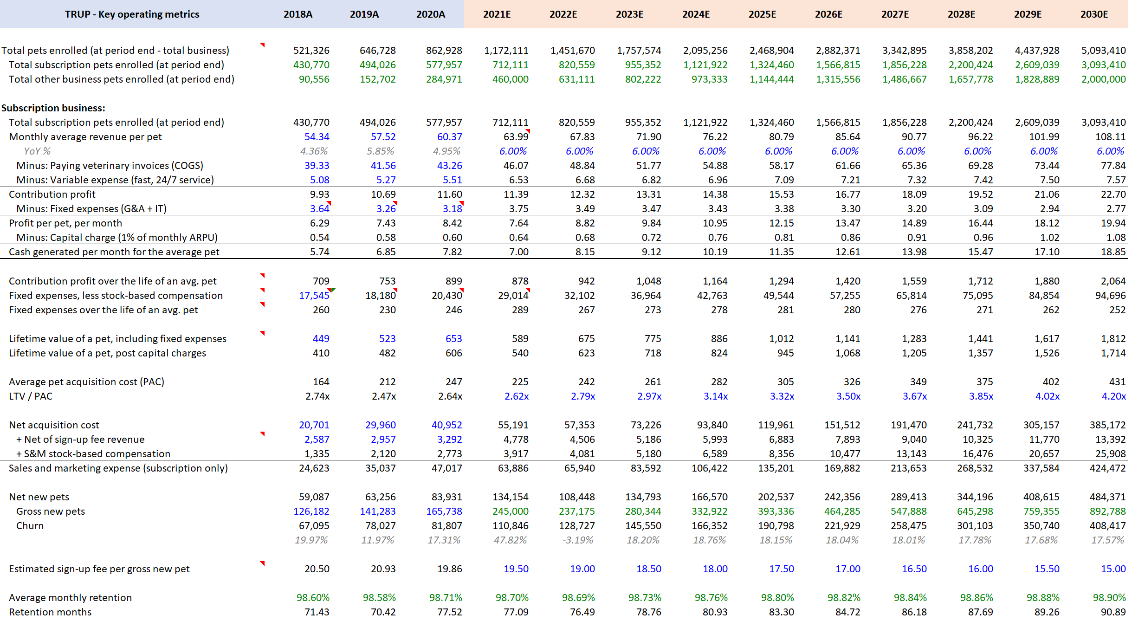Select 2030E average monthly retention 98.90%
1132x621 pixels.
1109,597
